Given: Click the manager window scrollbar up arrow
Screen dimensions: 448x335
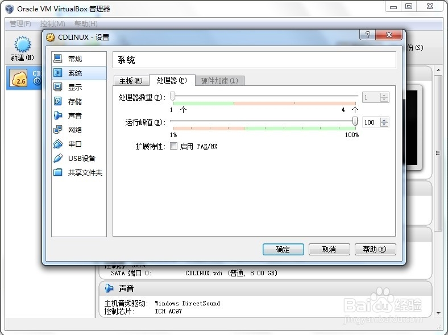Looking at the screenshot, I should pos(438,70).
